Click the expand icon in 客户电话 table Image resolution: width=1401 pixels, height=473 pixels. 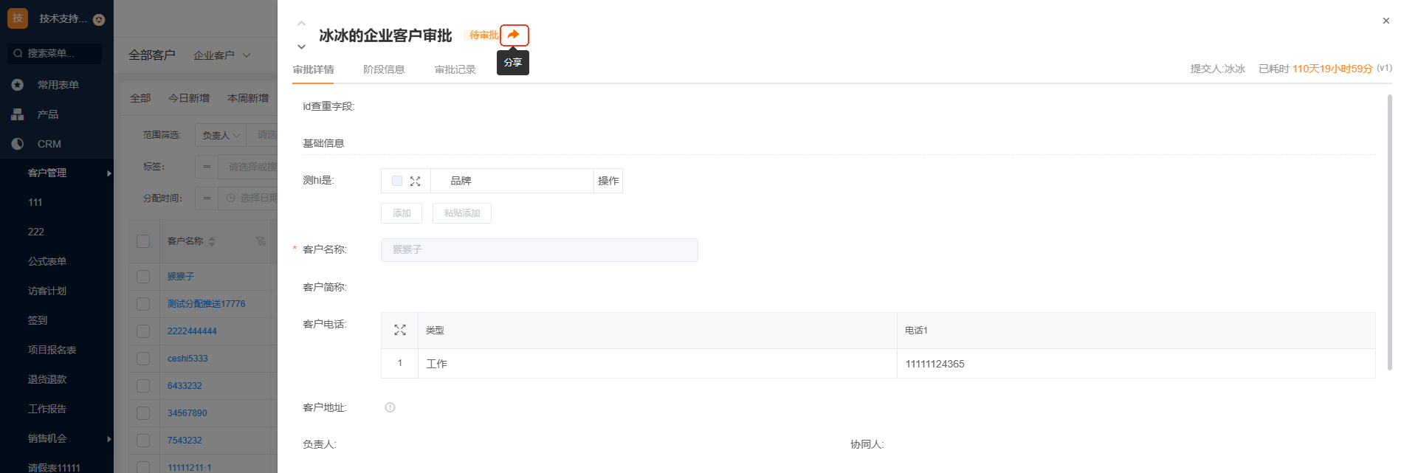[x=400, y=330]
